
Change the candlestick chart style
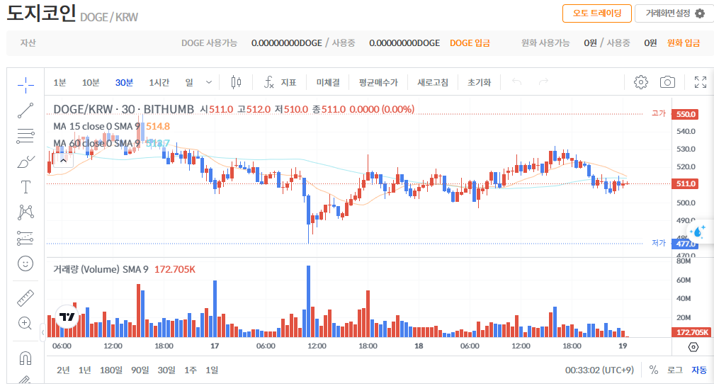pyautogui.click(x=236, y=82)
